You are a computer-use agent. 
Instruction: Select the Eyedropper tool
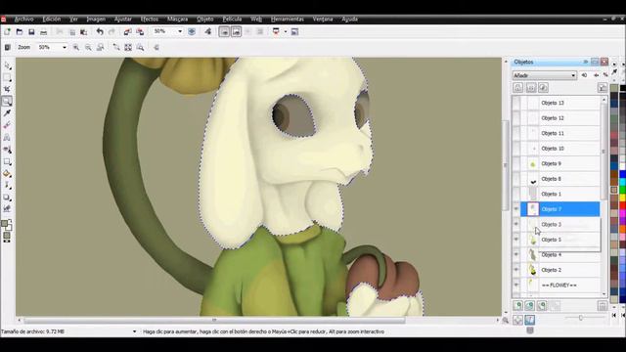coord(7,113)
